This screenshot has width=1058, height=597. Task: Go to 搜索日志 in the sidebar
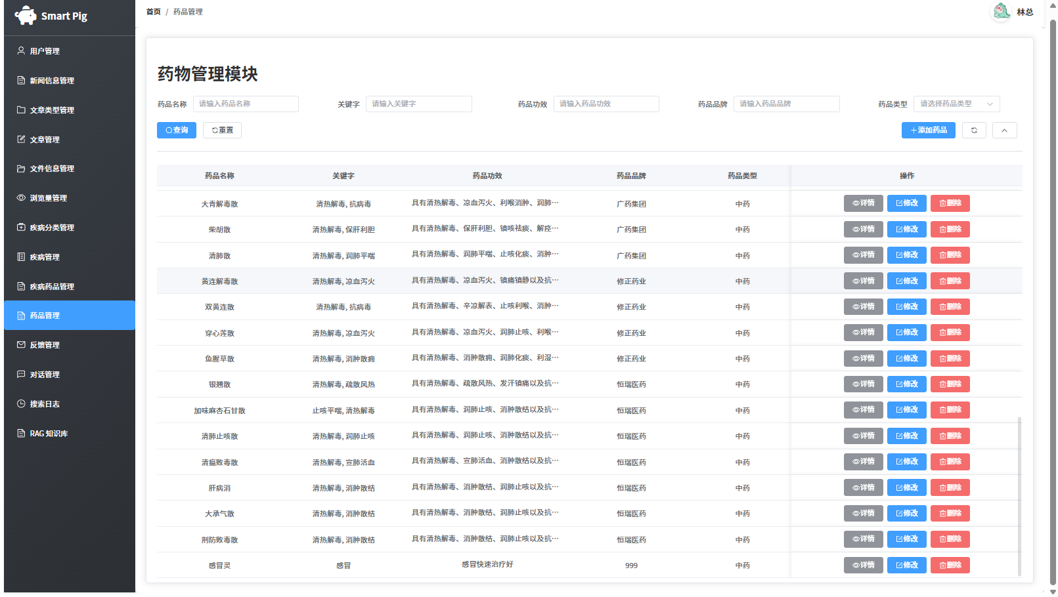(70, 403)
